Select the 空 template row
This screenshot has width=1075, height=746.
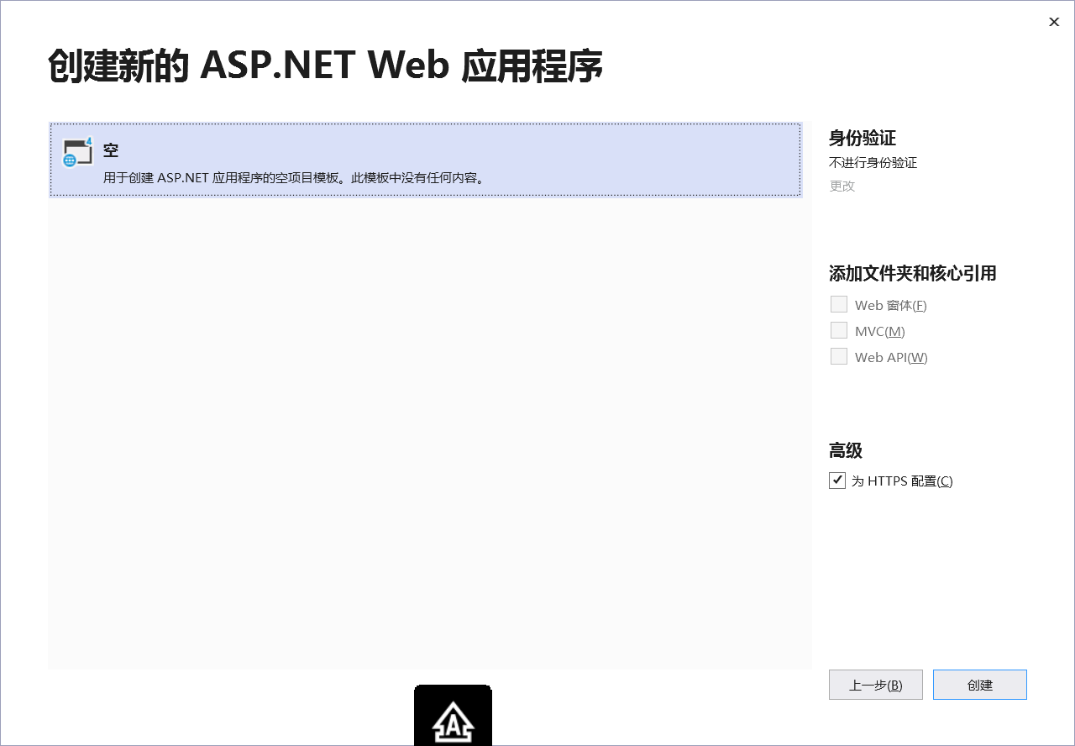coord(426,160)
